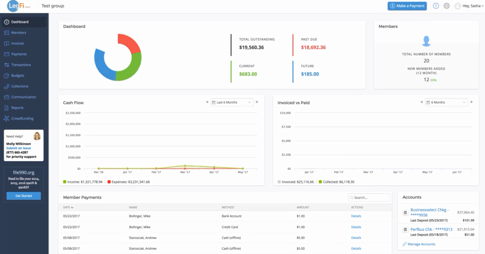
Task: Open the Crowdfunding sidebar icon
Action: [x=7, y=119]
